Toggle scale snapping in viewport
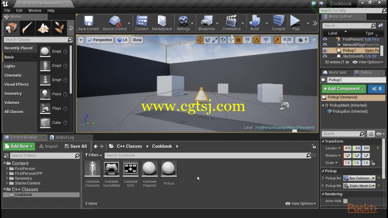The image size is (388, 218). coord(277,40)
